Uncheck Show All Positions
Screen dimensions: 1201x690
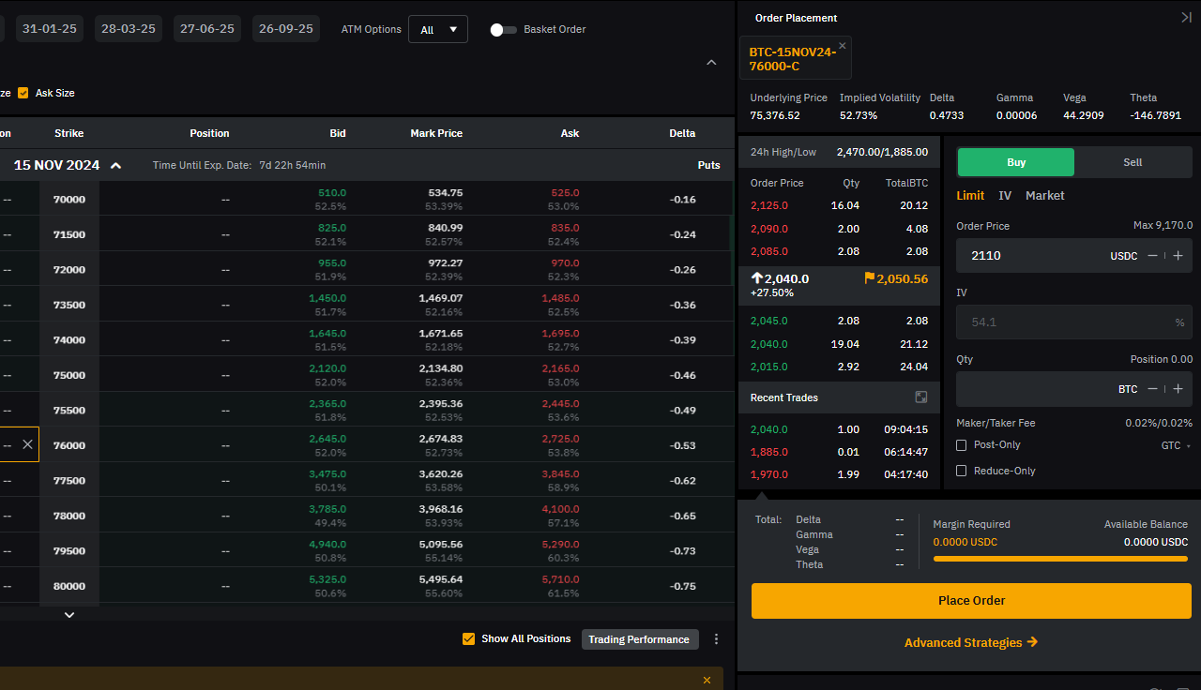(x=468, y=638)
